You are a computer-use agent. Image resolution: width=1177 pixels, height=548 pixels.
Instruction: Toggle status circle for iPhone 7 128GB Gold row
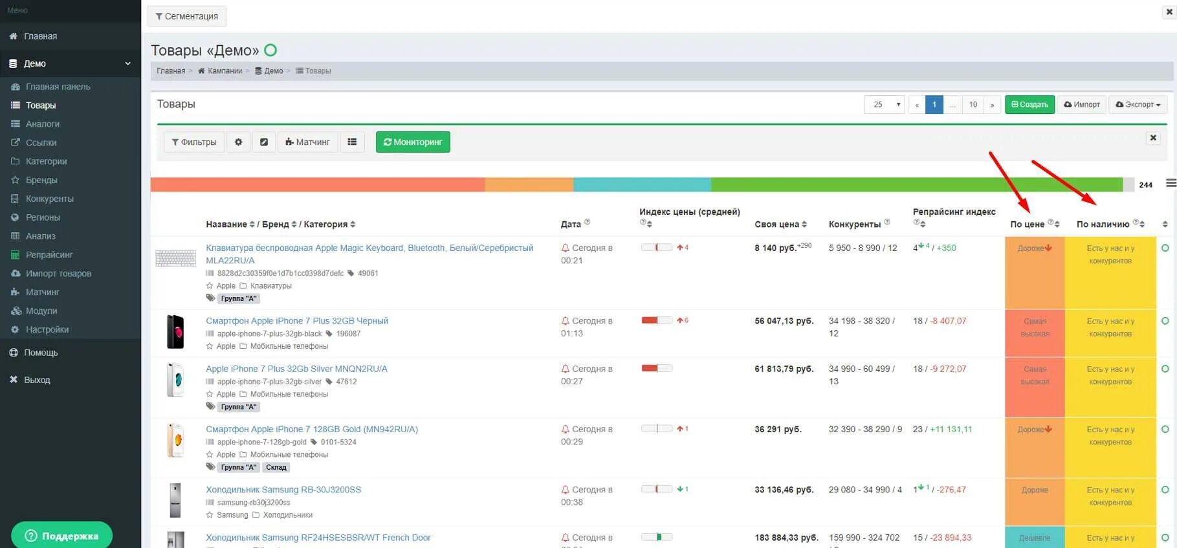coord(1165,429)
